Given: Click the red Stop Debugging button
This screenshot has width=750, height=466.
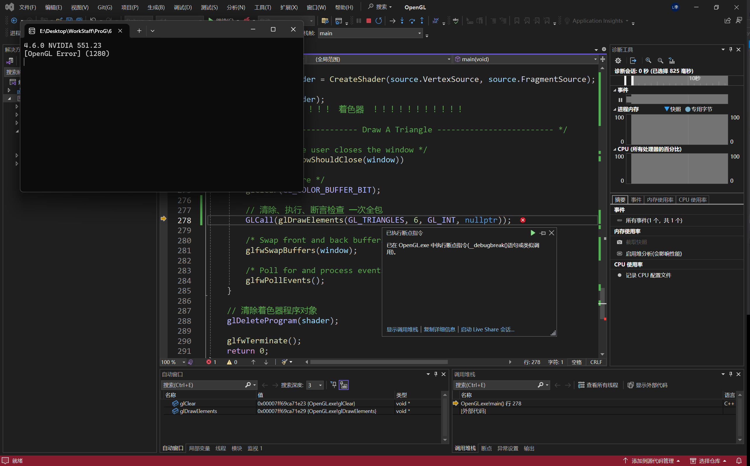Looking at the screenshot, I should 368,21.
